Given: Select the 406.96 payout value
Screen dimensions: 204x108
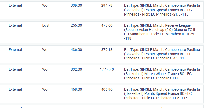Looking at the screenshot, I should click(107, 89).
